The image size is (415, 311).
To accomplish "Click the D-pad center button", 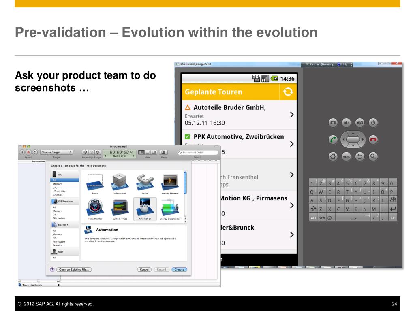I will [353, 139].
